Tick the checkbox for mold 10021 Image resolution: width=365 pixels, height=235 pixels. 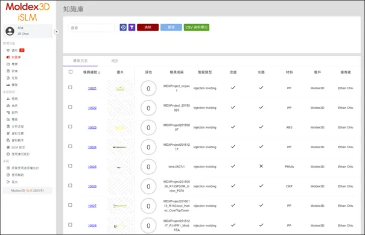click(x=70, y=87)
